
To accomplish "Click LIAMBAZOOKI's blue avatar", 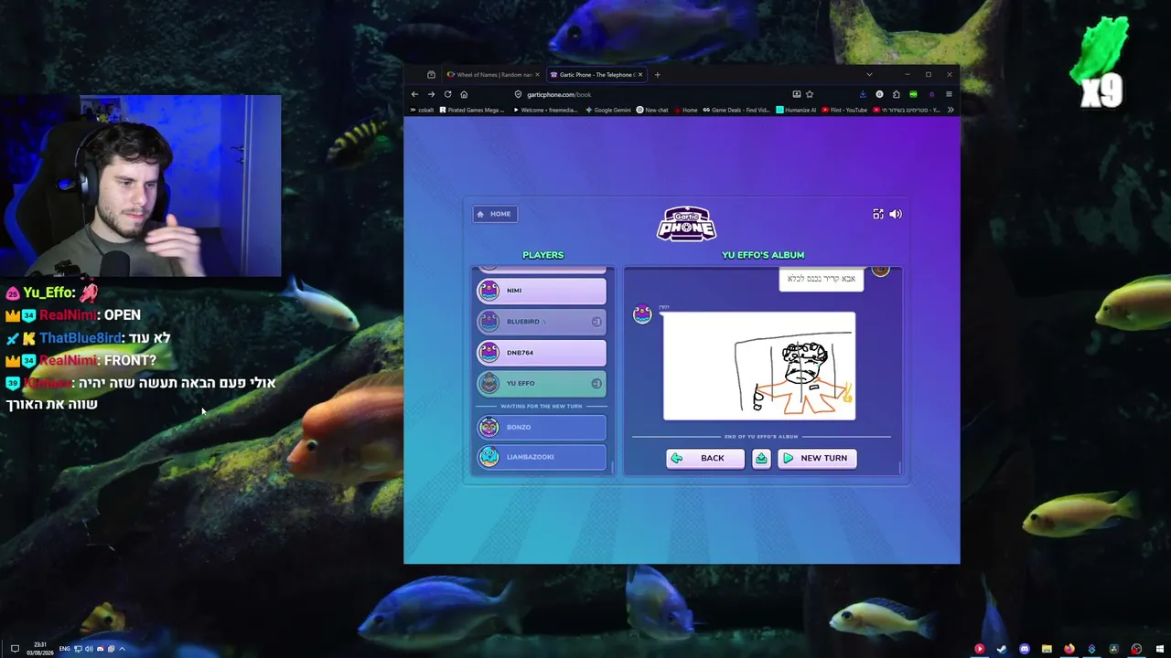I will [489, 457].
